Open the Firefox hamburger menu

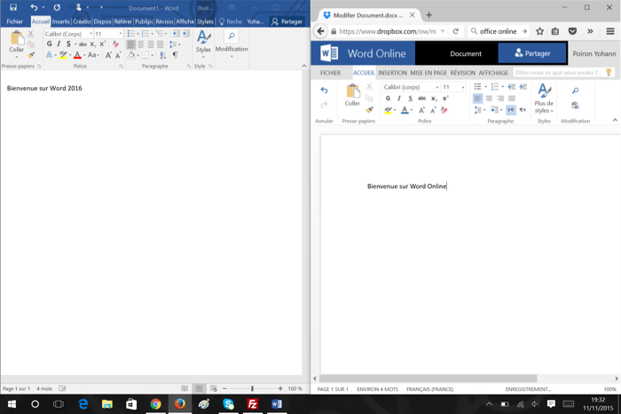(610, 31)
